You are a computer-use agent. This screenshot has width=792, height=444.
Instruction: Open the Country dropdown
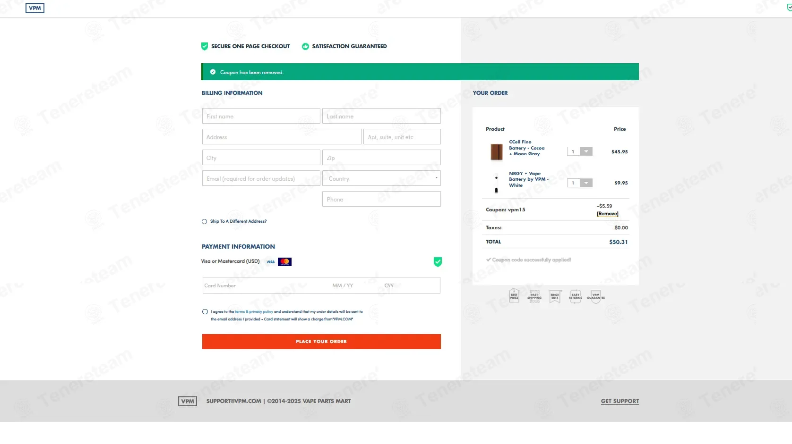[x=381, y=178]
